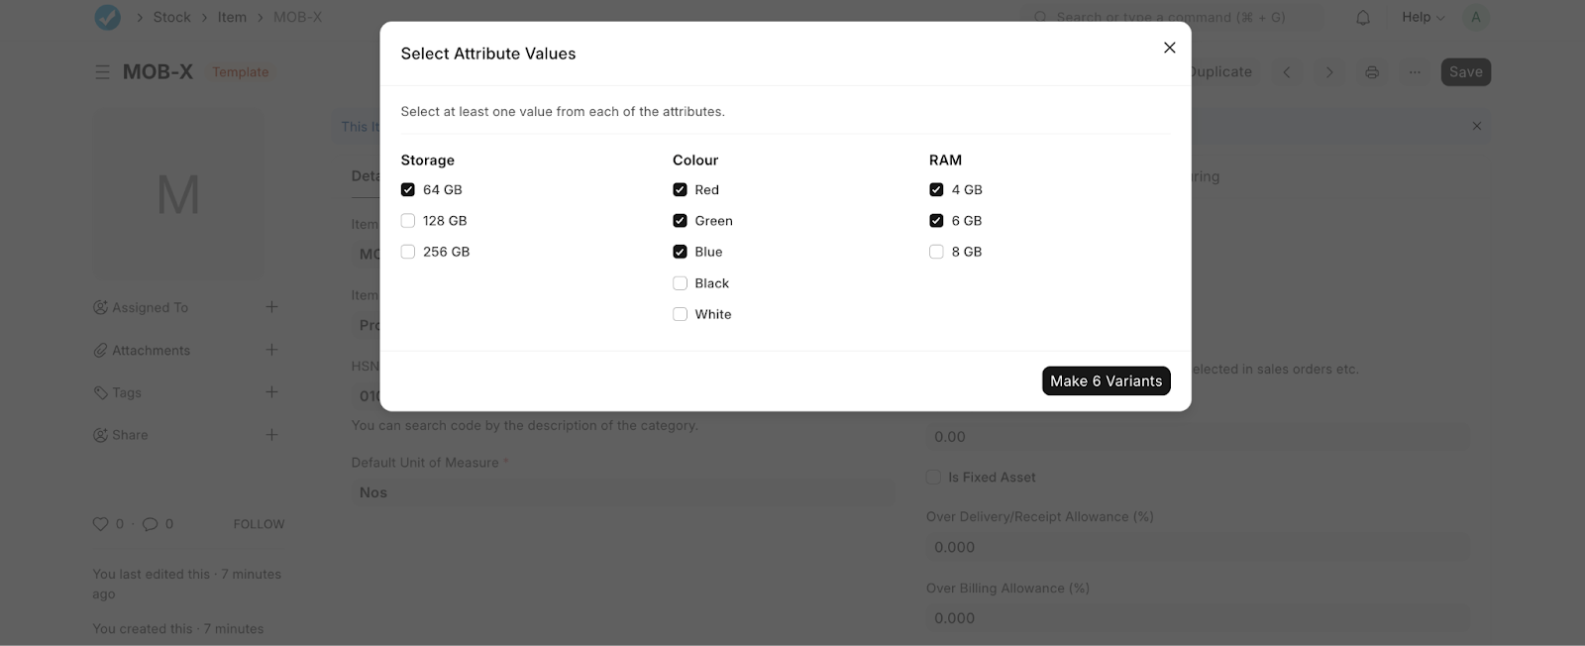Go to next item with right chevron
1585x646 pixels.
(1329, 72)
